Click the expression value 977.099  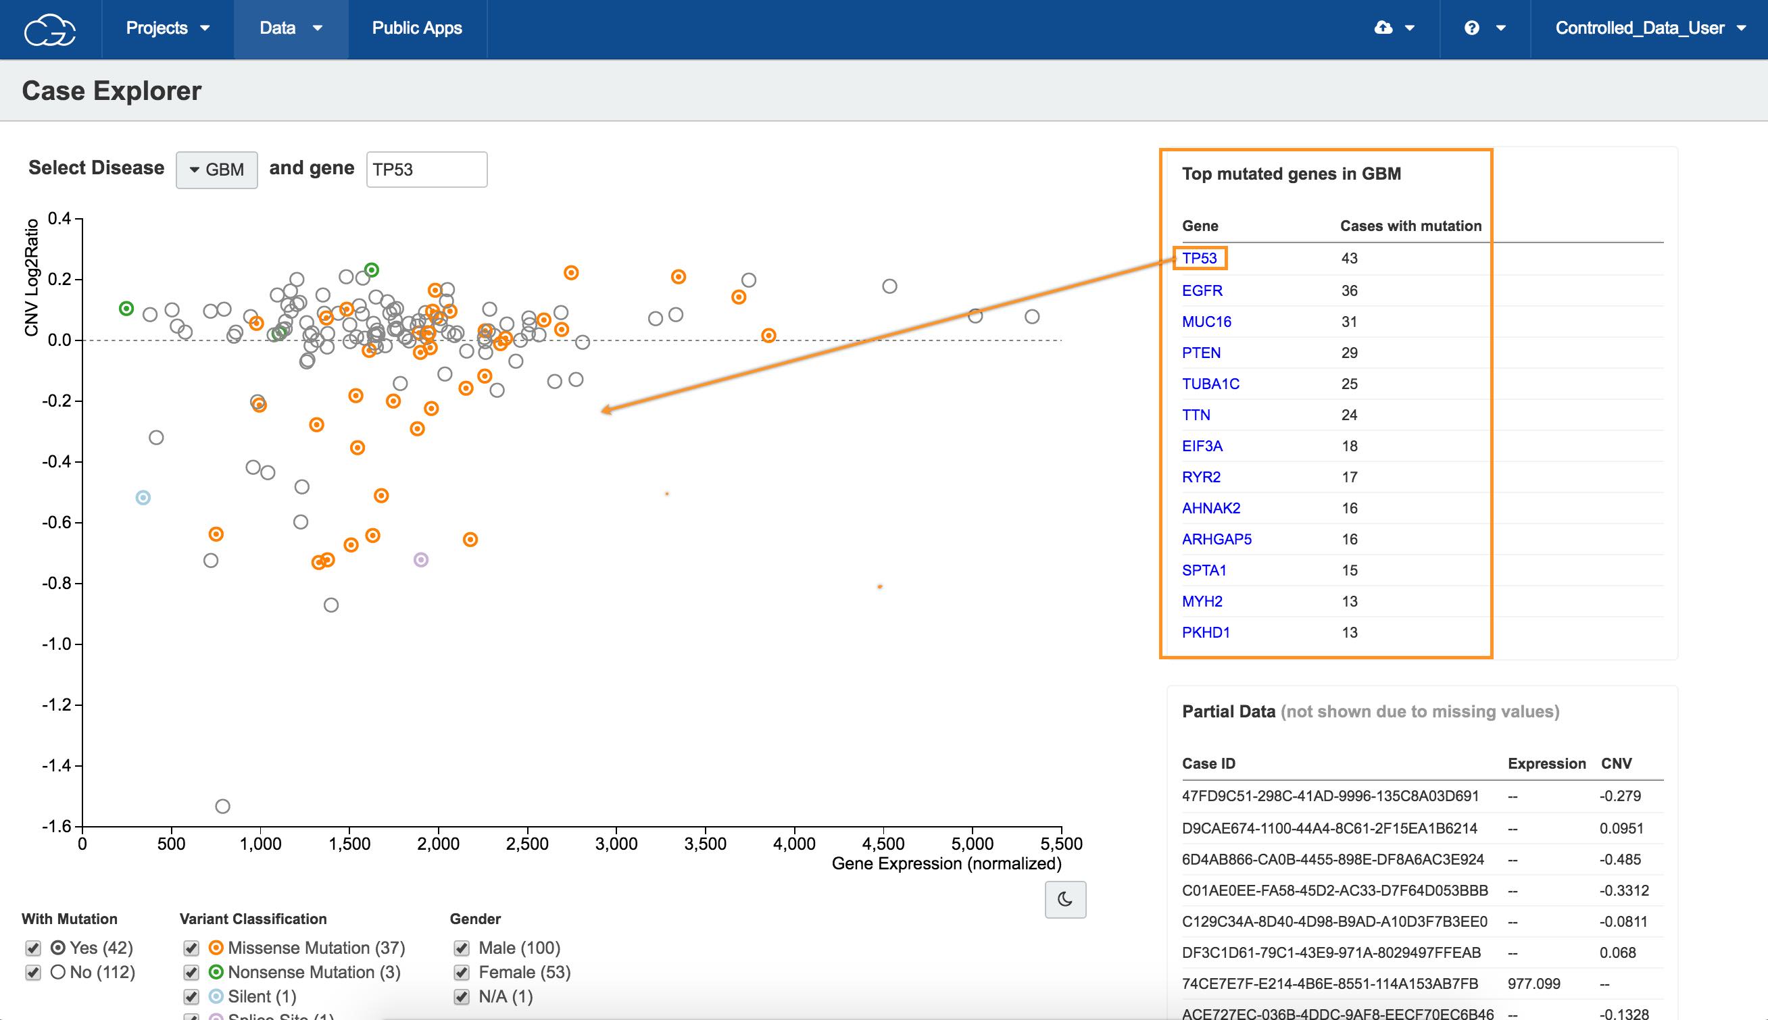click(1534, 984)
